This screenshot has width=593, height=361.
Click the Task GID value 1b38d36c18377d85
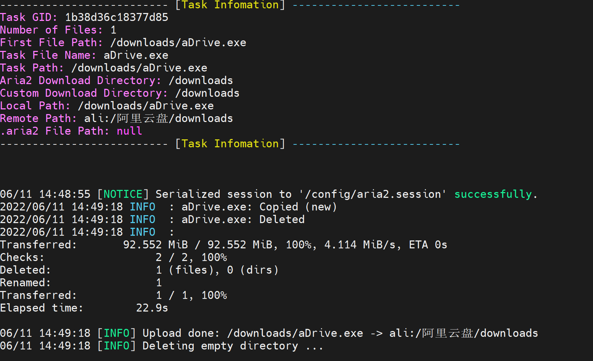(117, 17)
